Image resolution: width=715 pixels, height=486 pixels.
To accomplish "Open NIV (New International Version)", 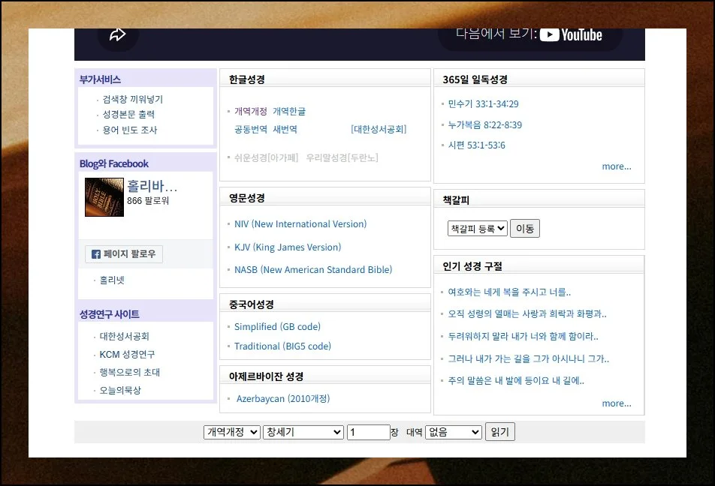I will point(300,223).
